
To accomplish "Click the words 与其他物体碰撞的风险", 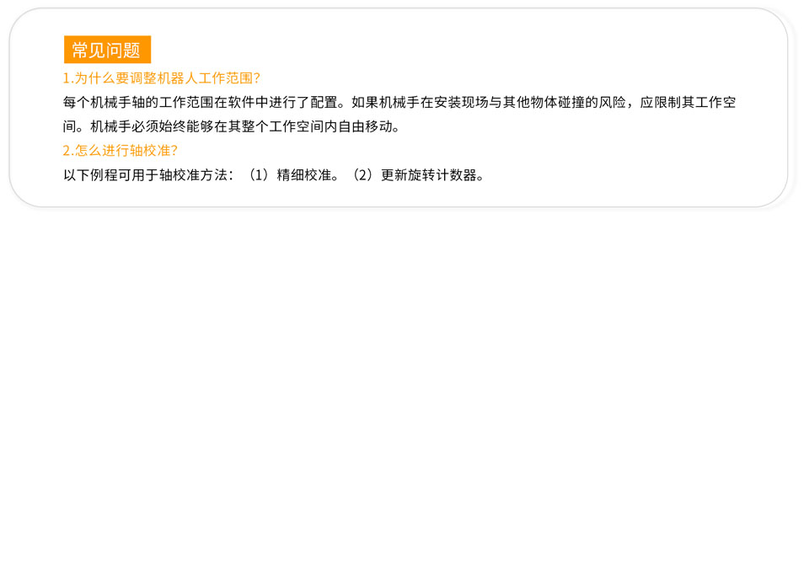I will (x=557, y=102).
